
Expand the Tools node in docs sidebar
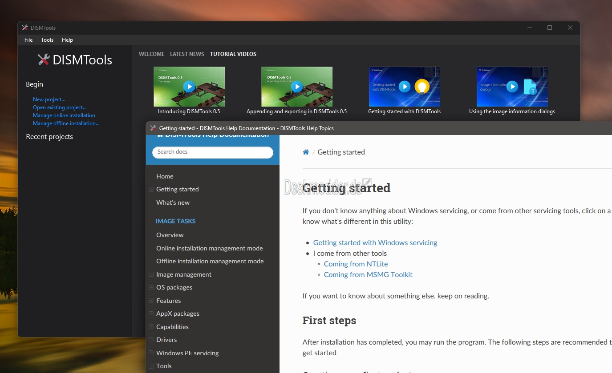(151, 366)
